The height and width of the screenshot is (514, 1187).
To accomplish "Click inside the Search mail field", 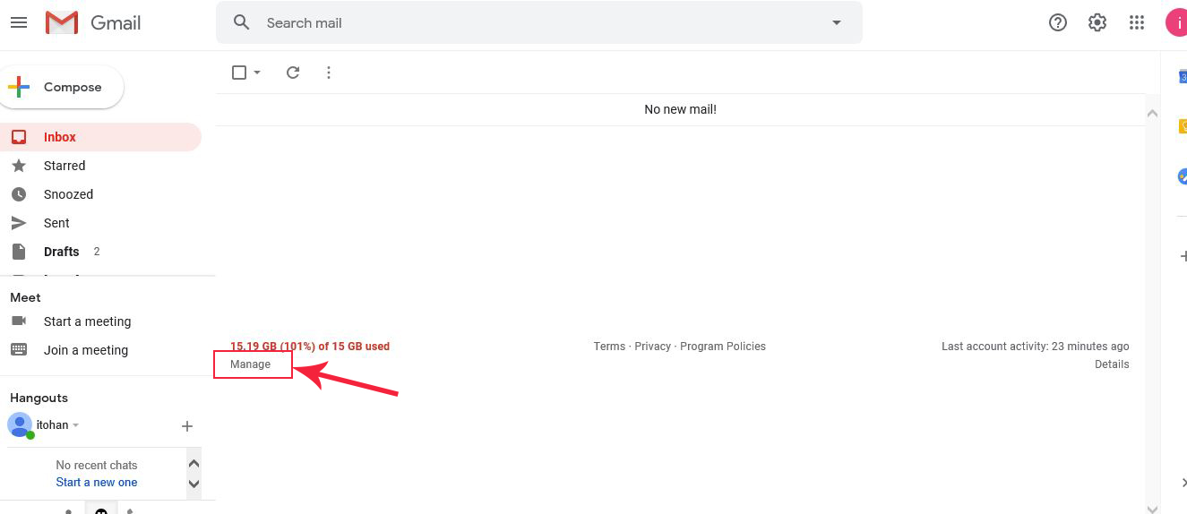I will (x=538, y=22).
